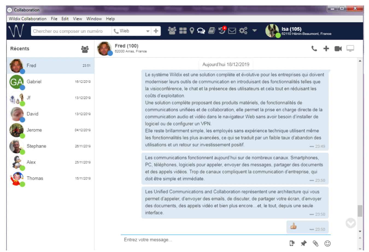Open the View menu
369x252 pixels.
(x=77, y=19)
